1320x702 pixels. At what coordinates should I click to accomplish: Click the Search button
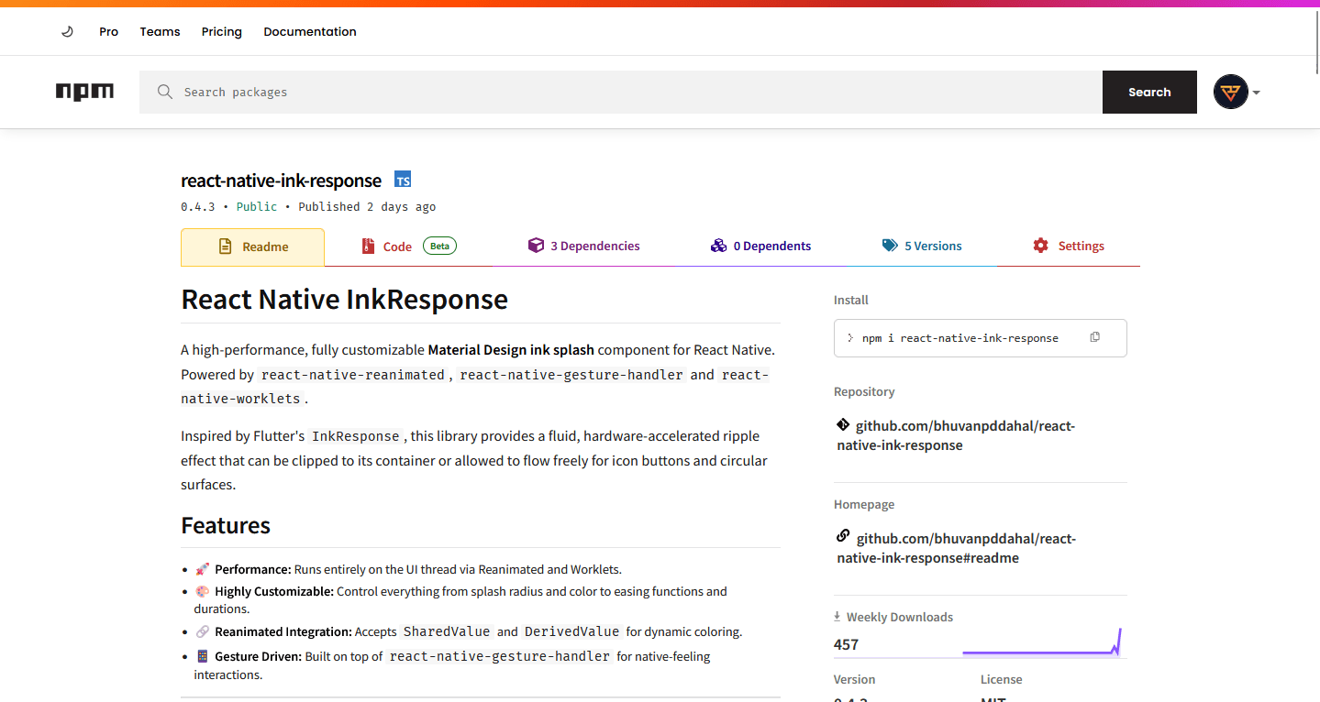click(1149, 92)
